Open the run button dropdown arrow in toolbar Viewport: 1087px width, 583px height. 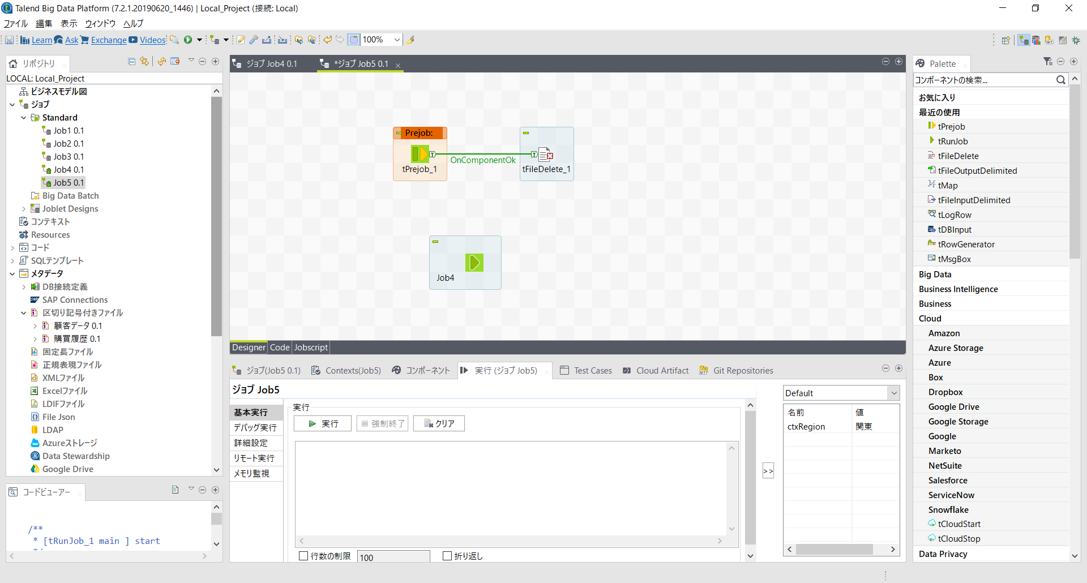pyautogui.click(x=199, y=40)
